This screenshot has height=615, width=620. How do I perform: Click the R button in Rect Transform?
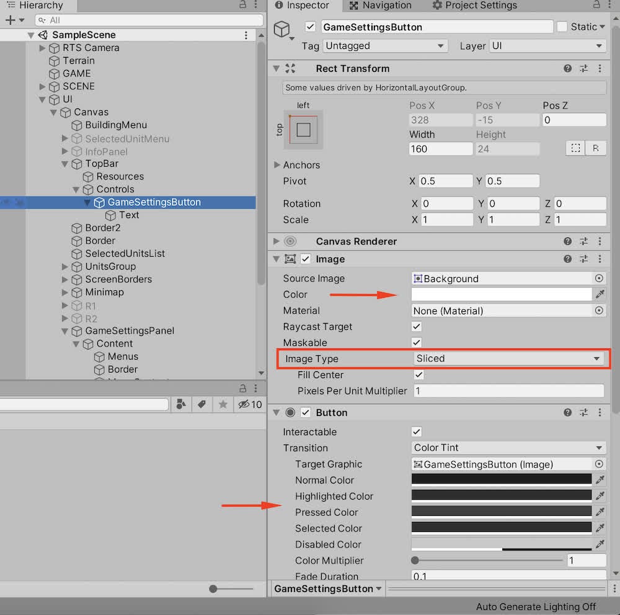(597, 148)
